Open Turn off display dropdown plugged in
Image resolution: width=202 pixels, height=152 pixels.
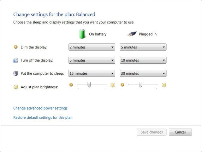143,60
